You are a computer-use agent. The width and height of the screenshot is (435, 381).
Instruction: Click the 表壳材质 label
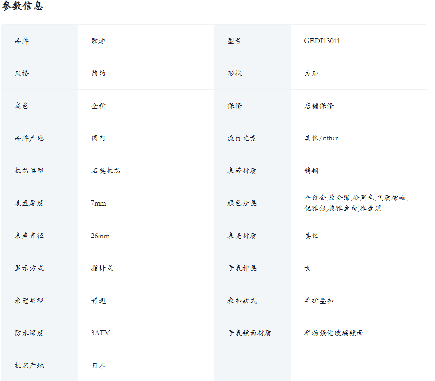pyautogui.click(x=242, y=236)
